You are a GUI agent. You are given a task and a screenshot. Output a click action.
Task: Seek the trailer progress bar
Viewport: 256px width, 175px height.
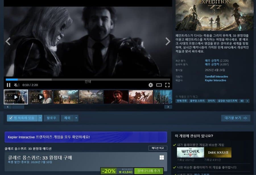[88, 80]
